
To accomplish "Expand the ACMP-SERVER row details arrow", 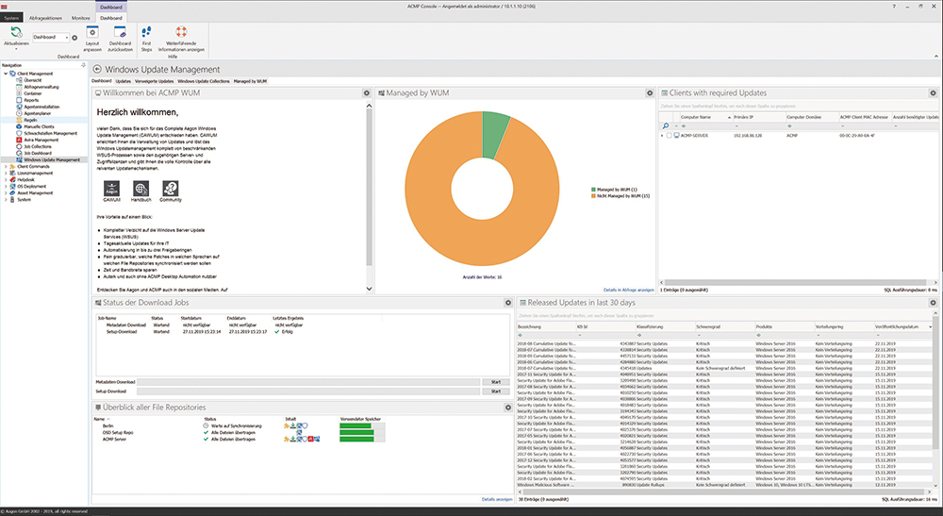I will tap(662, 135).
